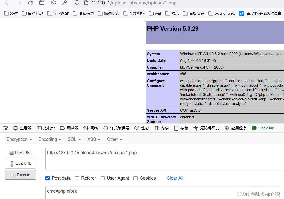Open the 学习网站 bookmark folder

58,13
